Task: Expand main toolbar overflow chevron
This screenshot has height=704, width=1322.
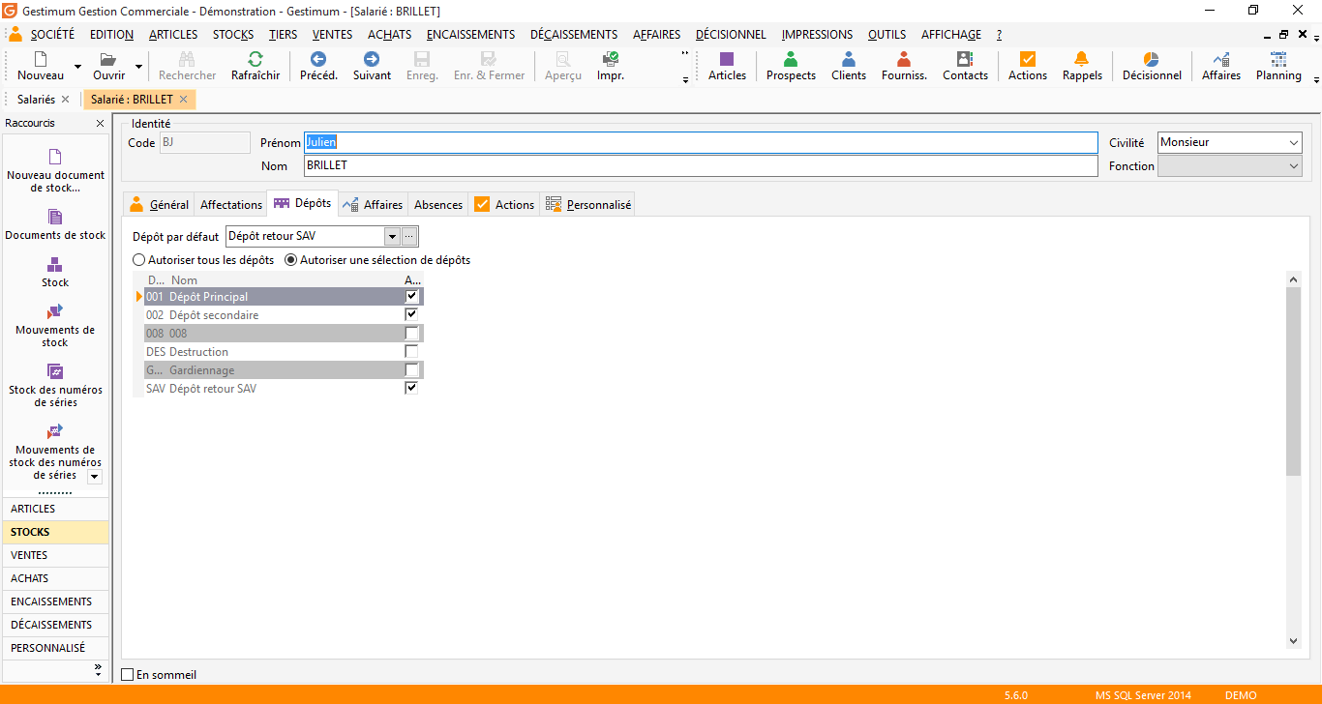Action: (x=686, y=67)
